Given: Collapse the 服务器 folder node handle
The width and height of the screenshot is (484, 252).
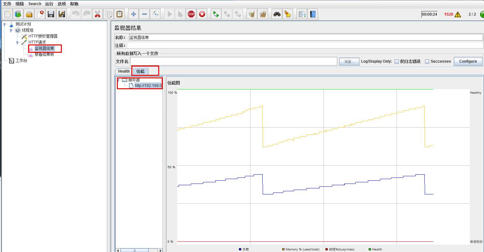Looking at the screenshot, I should click(118, 80).
